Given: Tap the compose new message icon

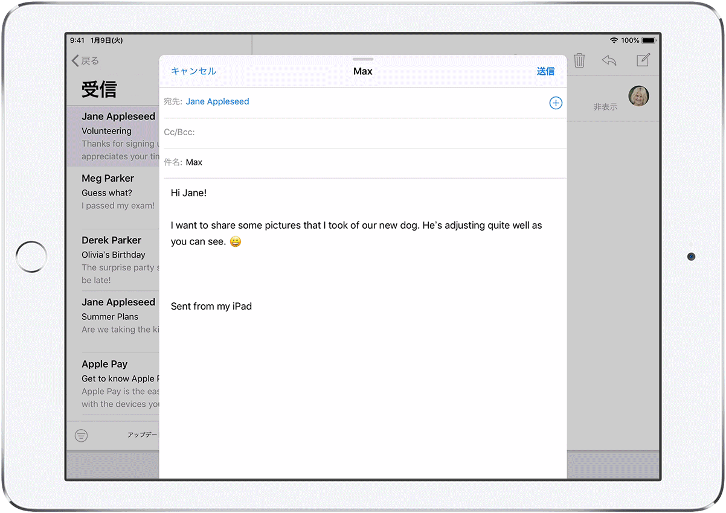Looking at the screenshot, I should (643, 60).
